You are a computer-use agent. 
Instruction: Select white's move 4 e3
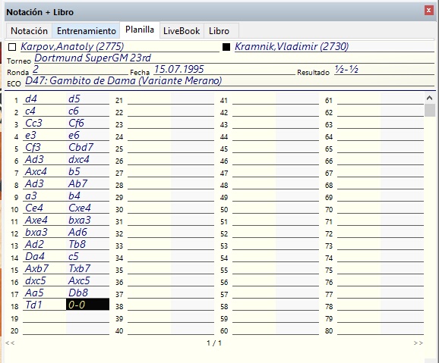tap(30, 135)
